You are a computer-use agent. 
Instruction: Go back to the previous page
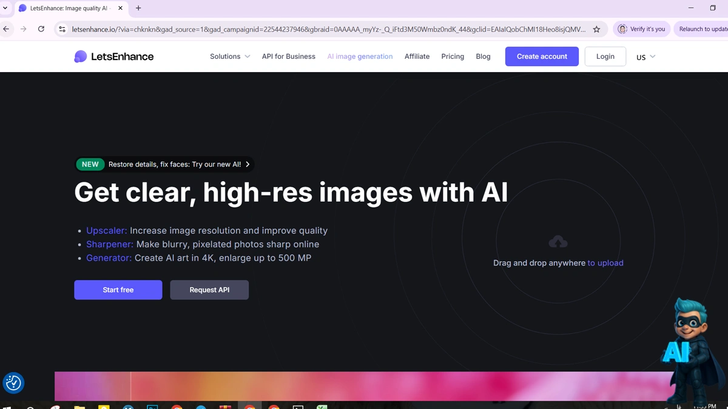(7, 29)
